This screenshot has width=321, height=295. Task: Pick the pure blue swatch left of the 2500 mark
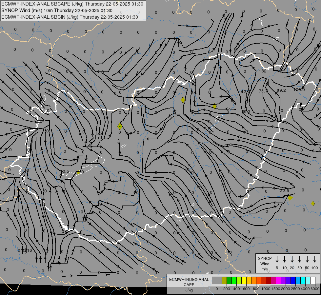point(293,281)
